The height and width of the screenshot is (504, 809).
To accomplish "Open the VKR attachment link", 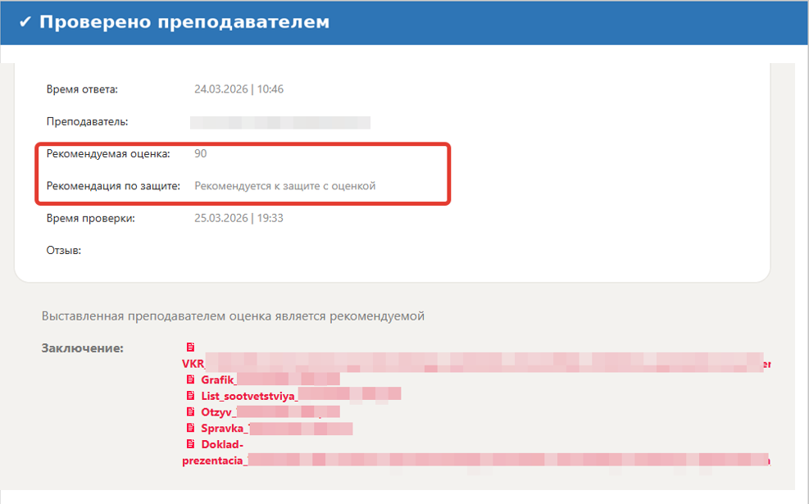I will click(x=475, y=363).
